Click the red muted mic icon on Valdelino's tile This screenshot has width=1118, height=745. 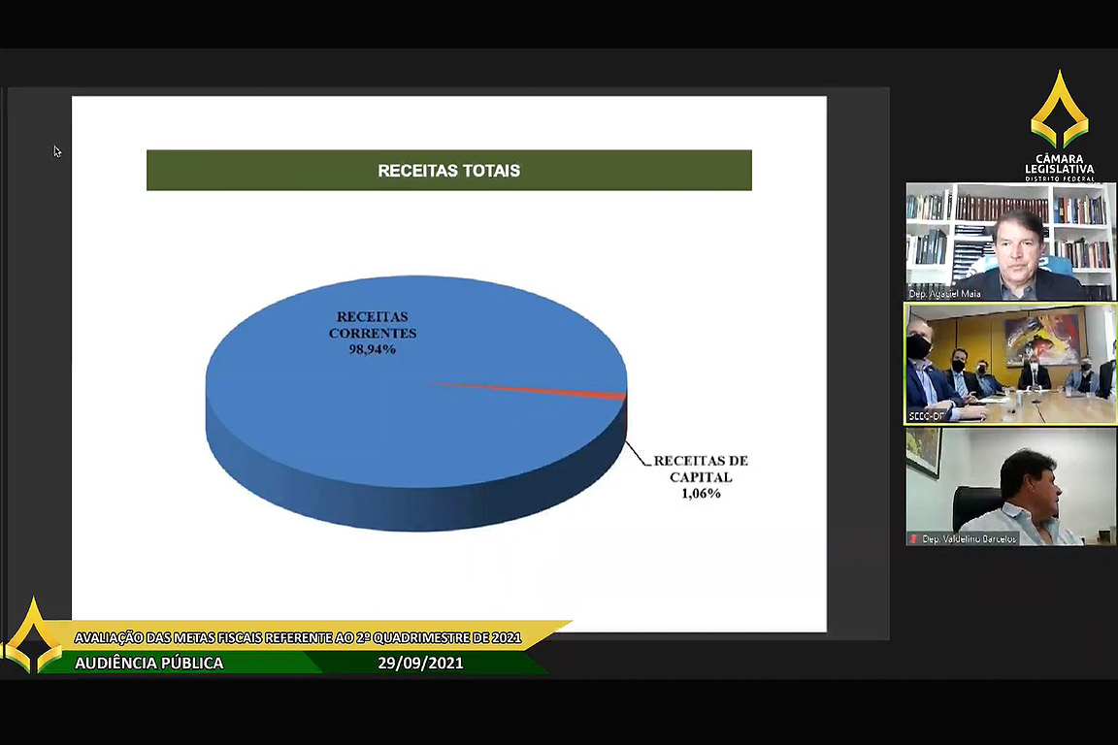913,538
